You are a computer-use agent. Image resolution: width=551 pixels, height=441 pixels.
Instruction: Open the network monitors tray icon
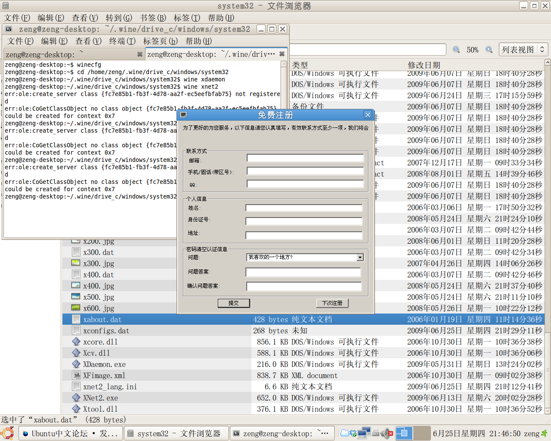tap(364, 433)
